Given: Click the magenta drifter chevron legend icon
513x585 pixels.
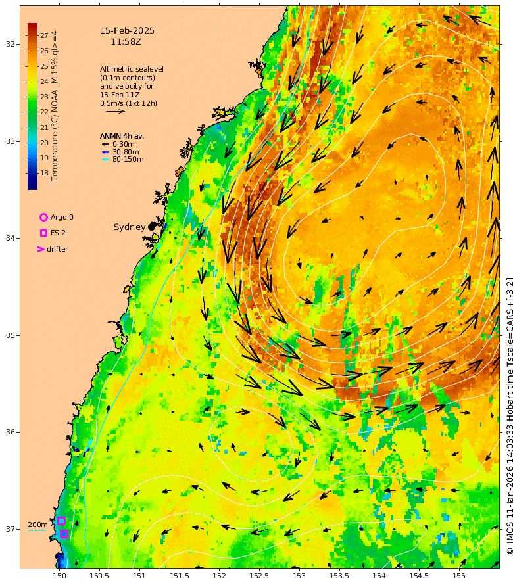Looking at the screenshot, I should (x=41, y=249).
